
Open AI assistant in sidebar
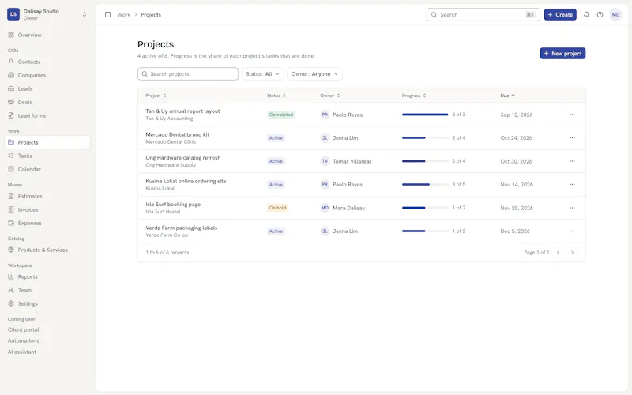22,352
